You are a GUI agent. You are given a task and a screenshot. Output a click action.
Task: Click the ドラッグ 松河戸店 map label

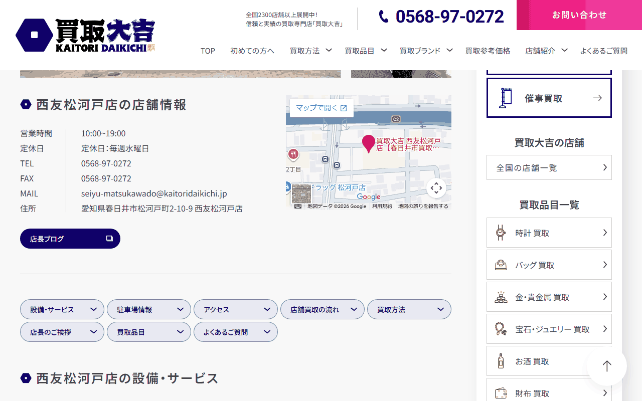[x=339, y=187]
